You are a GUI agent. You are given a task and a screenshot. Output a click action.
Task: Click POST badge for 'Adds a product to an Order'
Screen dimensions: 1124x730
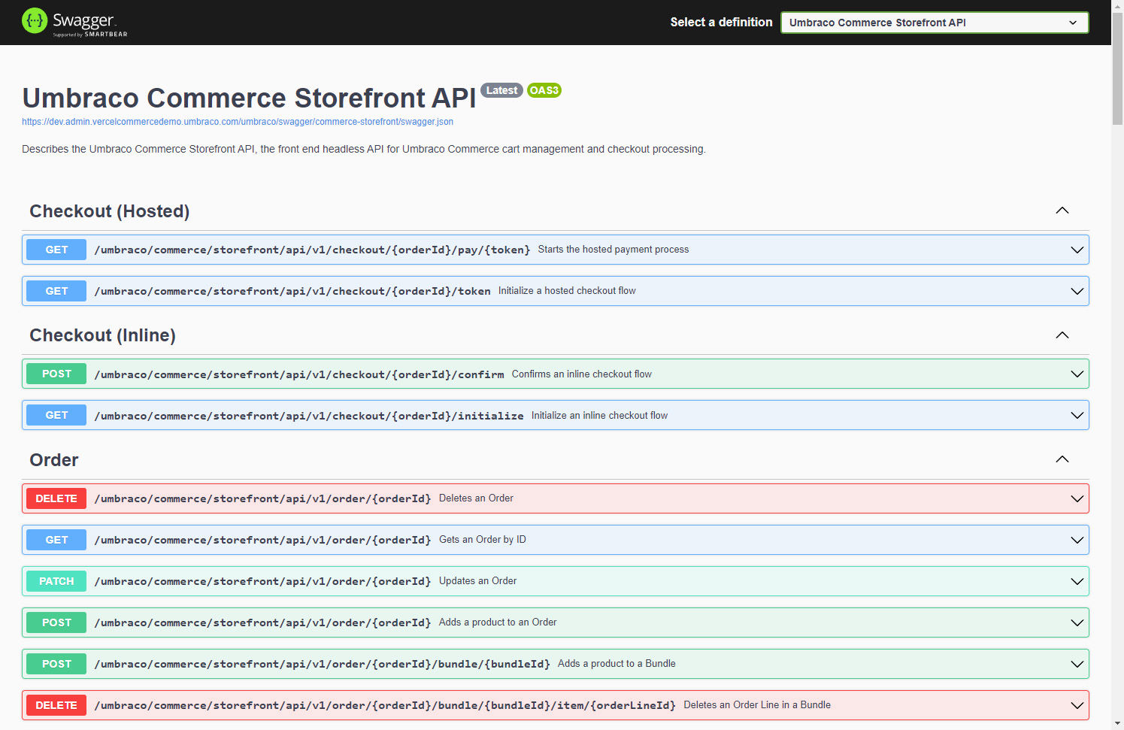coord(56,622)
